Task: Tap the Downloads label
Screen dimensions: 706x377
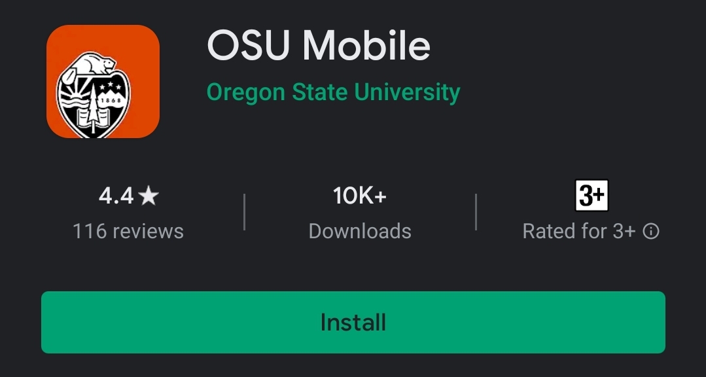Action: [x=360, y=232]
